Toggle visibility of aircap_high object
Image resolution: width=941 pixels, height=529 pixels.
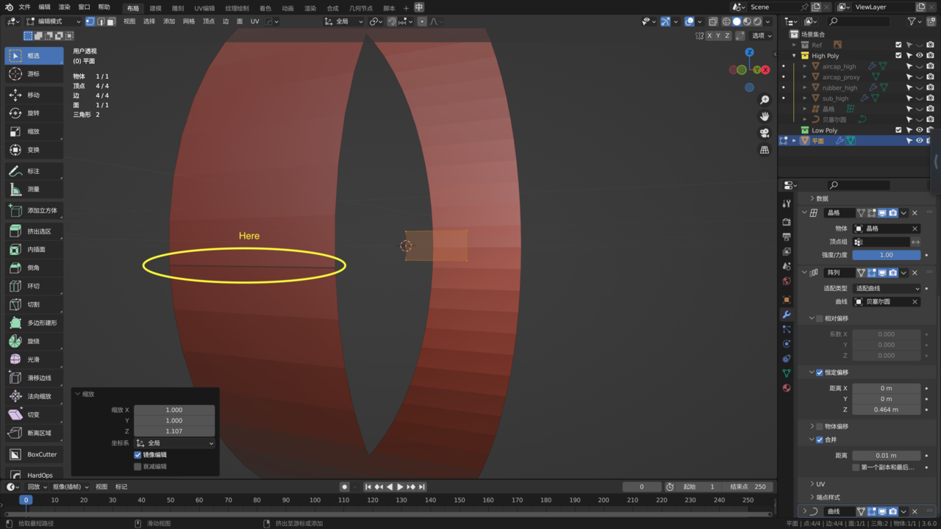(919, 66)
